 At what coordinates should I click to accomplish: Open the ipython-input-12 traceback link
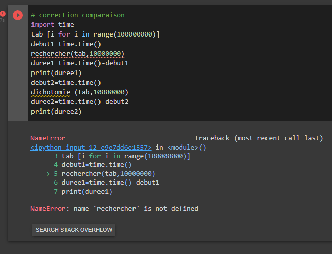[91, 148]
